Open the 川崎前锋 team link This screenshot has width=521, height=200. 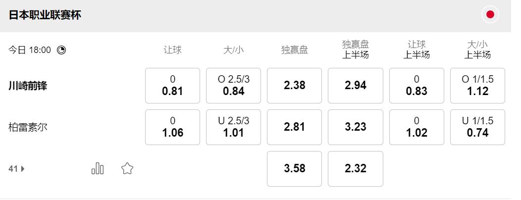click(28, 86)
